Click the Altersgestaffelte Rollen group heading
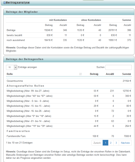Viewport: 135px width, 162px height. (25, 86)
